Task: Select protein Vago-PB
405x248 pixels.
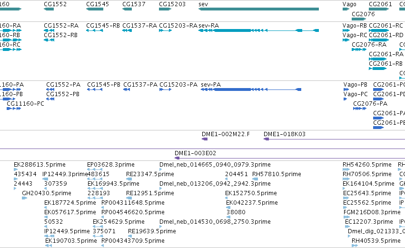Action: [346, 89]
